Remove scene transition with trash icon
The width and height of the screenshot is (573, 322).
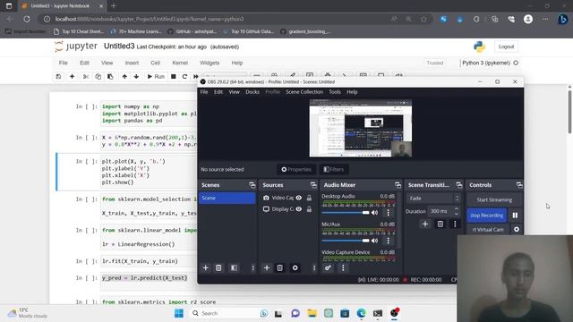pos(440,225)
